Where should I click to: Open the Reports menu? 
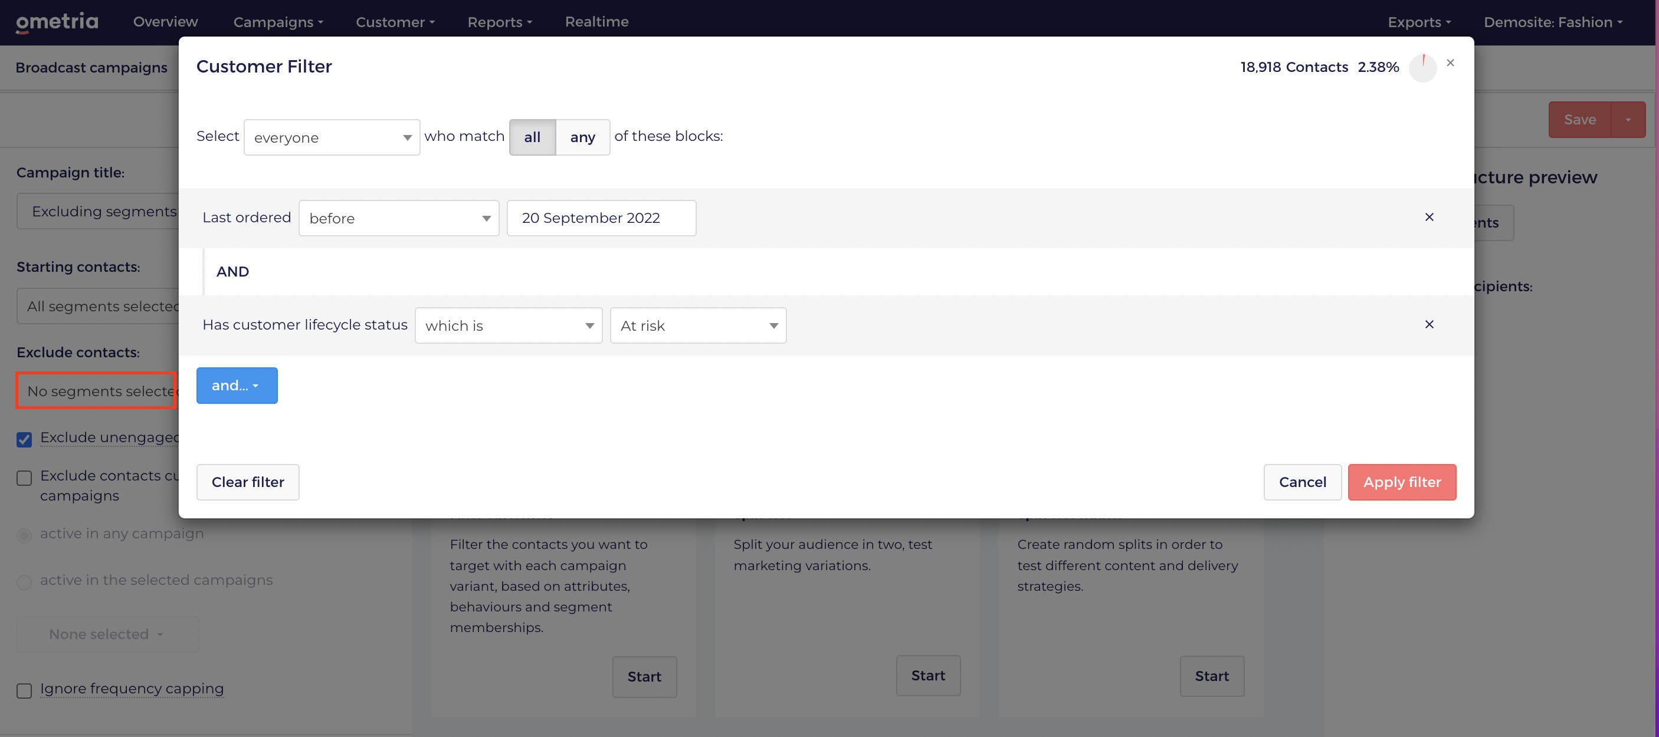click(x=500, y=22)
